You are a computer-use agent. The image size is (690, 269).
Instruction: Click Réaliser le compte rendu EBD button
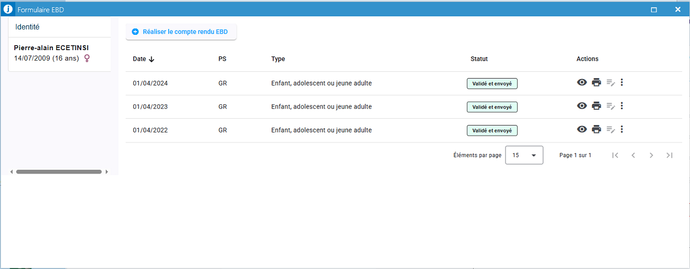tap(180, 32)
